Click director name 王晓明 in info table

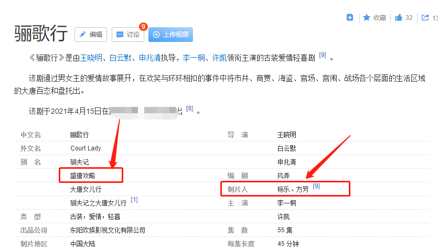point(287,135)
